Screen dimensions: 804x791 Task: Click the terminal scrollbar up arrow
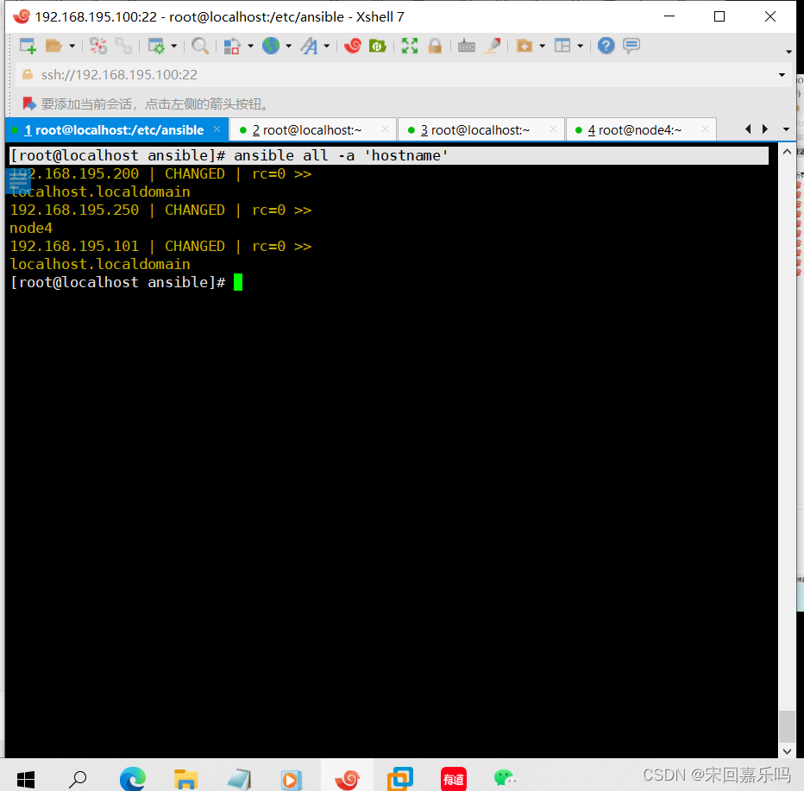(x=787, y=152)
